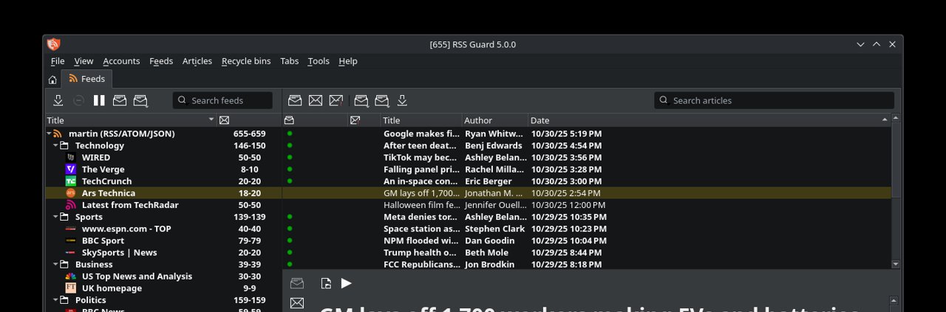The width and height of the screenshot is (946, 312).
Task: Click the home tab icon
Action: [52, 79]
